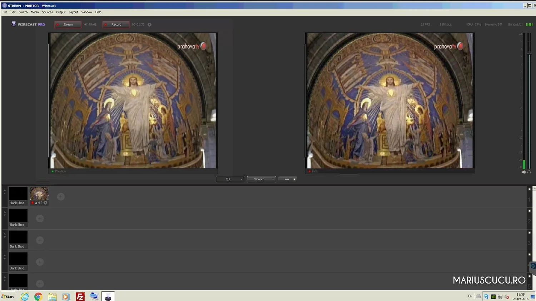Open the Window menu

click(87, 12)
